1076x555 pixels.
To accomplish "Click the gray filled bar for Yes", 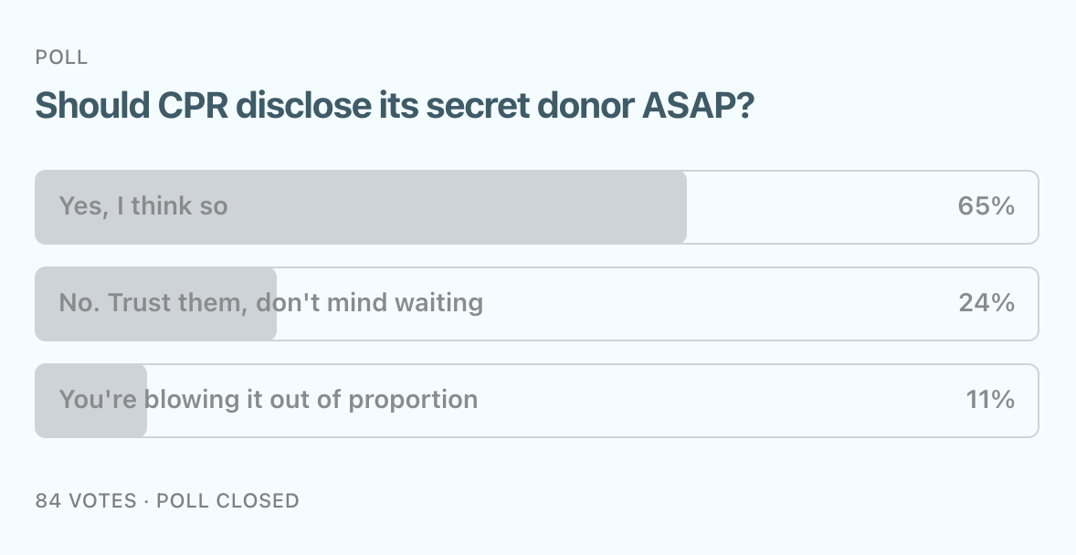I will (x=361, y=207).
